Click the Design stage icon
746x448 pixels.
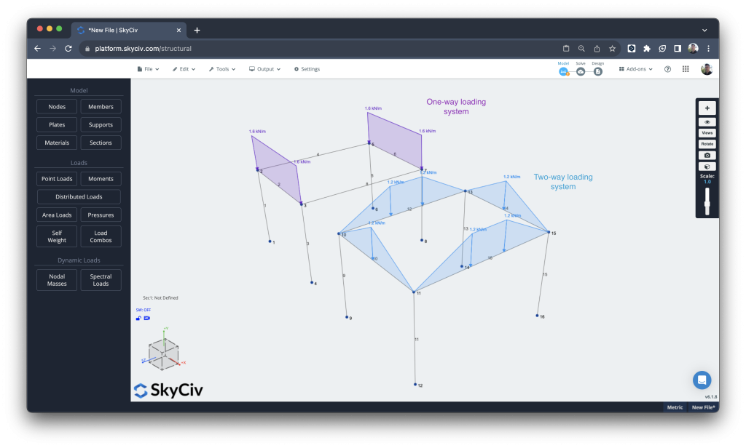click(597, 71)
